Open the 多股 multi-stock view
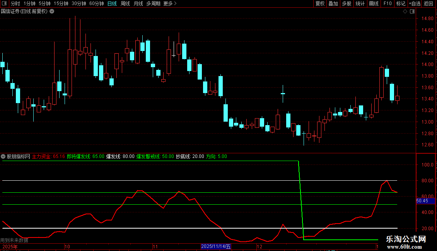Image resolution: width=437 pixels, height=251 pixels. 347,3
